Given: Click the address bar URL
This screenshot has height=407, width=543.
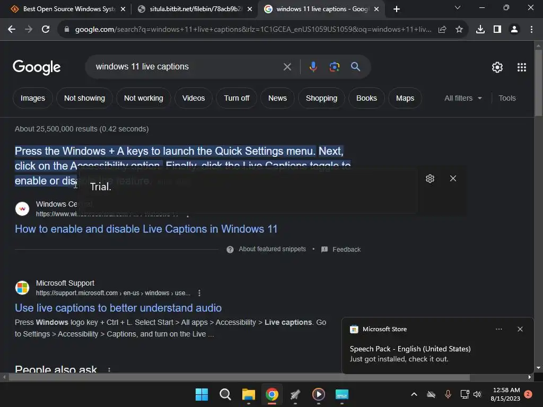Looking at the screenshot, I should pyautogui.click(x=253, y=30).
